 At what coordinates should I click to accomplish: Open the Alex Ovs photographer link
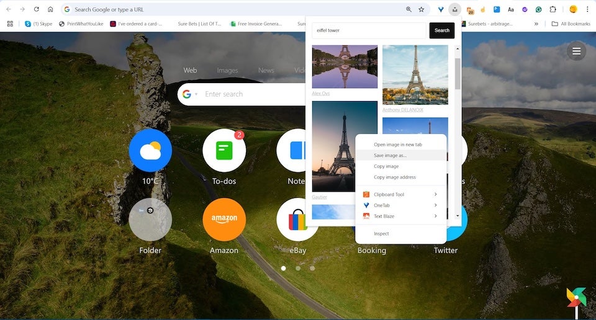(321, 94)
